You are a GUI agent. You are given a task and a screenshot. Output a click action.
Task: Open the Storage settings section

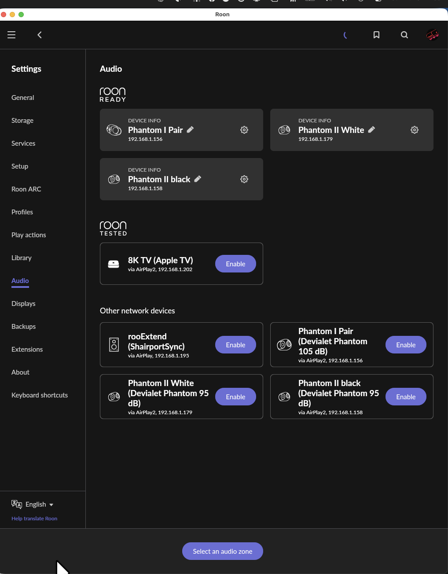(x=22, y=121)
